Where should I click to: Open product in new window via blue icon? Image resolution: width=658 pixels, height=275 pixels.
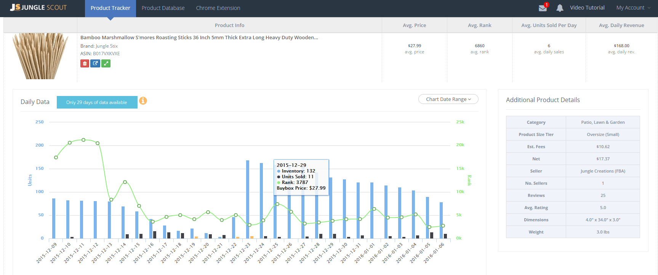(95, 64)
